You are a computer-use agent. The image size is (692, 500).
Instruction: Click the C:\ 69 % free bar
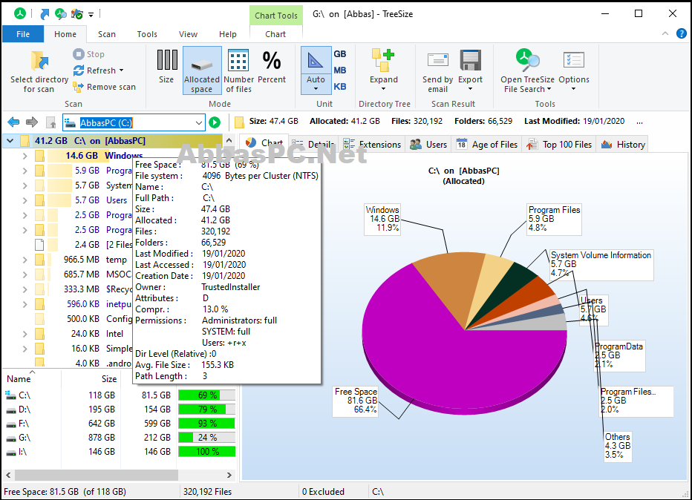pos(206,395)
